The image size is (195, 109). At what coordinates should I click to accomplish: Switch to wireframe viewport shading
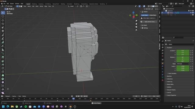(x=151, y=6)
